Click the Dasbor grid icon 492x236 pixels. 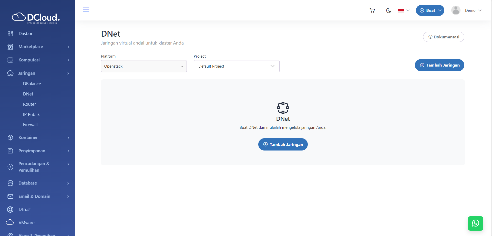click(x=10, y=34)
